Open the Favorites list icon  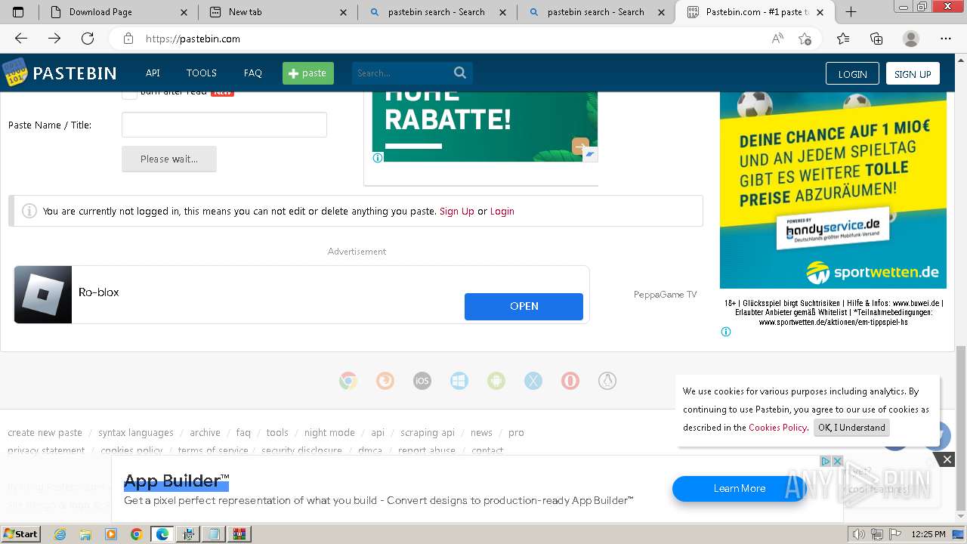pos(843,39)
